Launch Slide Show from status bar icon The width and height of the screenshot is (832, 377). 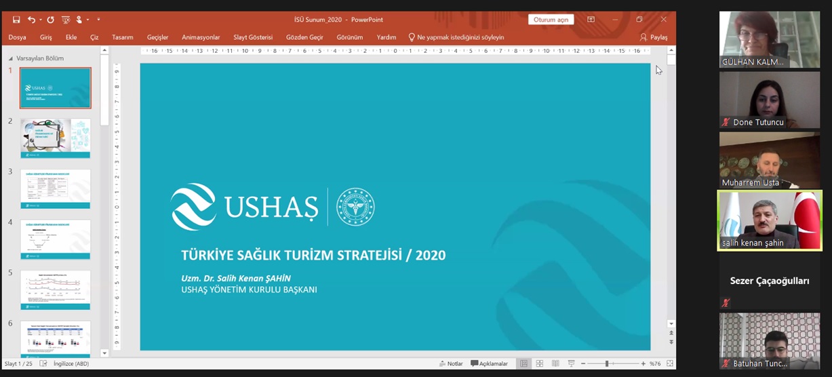pyautogui.click(x=571, y=364)
